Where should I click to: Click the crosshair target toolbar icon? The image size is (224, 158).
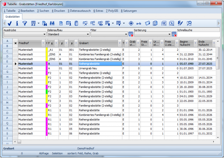131,23
